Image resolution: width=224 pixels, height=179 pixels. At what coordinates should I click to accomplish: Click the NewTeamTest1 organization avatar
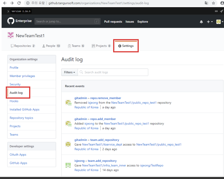click(11, 35)
